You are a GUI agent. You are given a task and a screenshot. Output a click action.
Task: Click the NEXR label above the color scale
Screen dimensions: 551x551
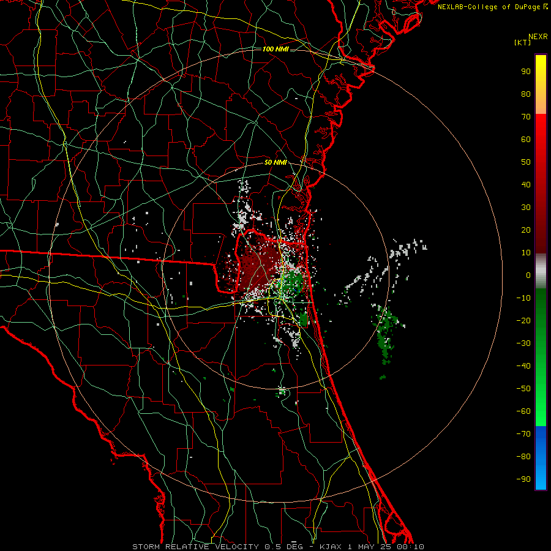(538, 37)
